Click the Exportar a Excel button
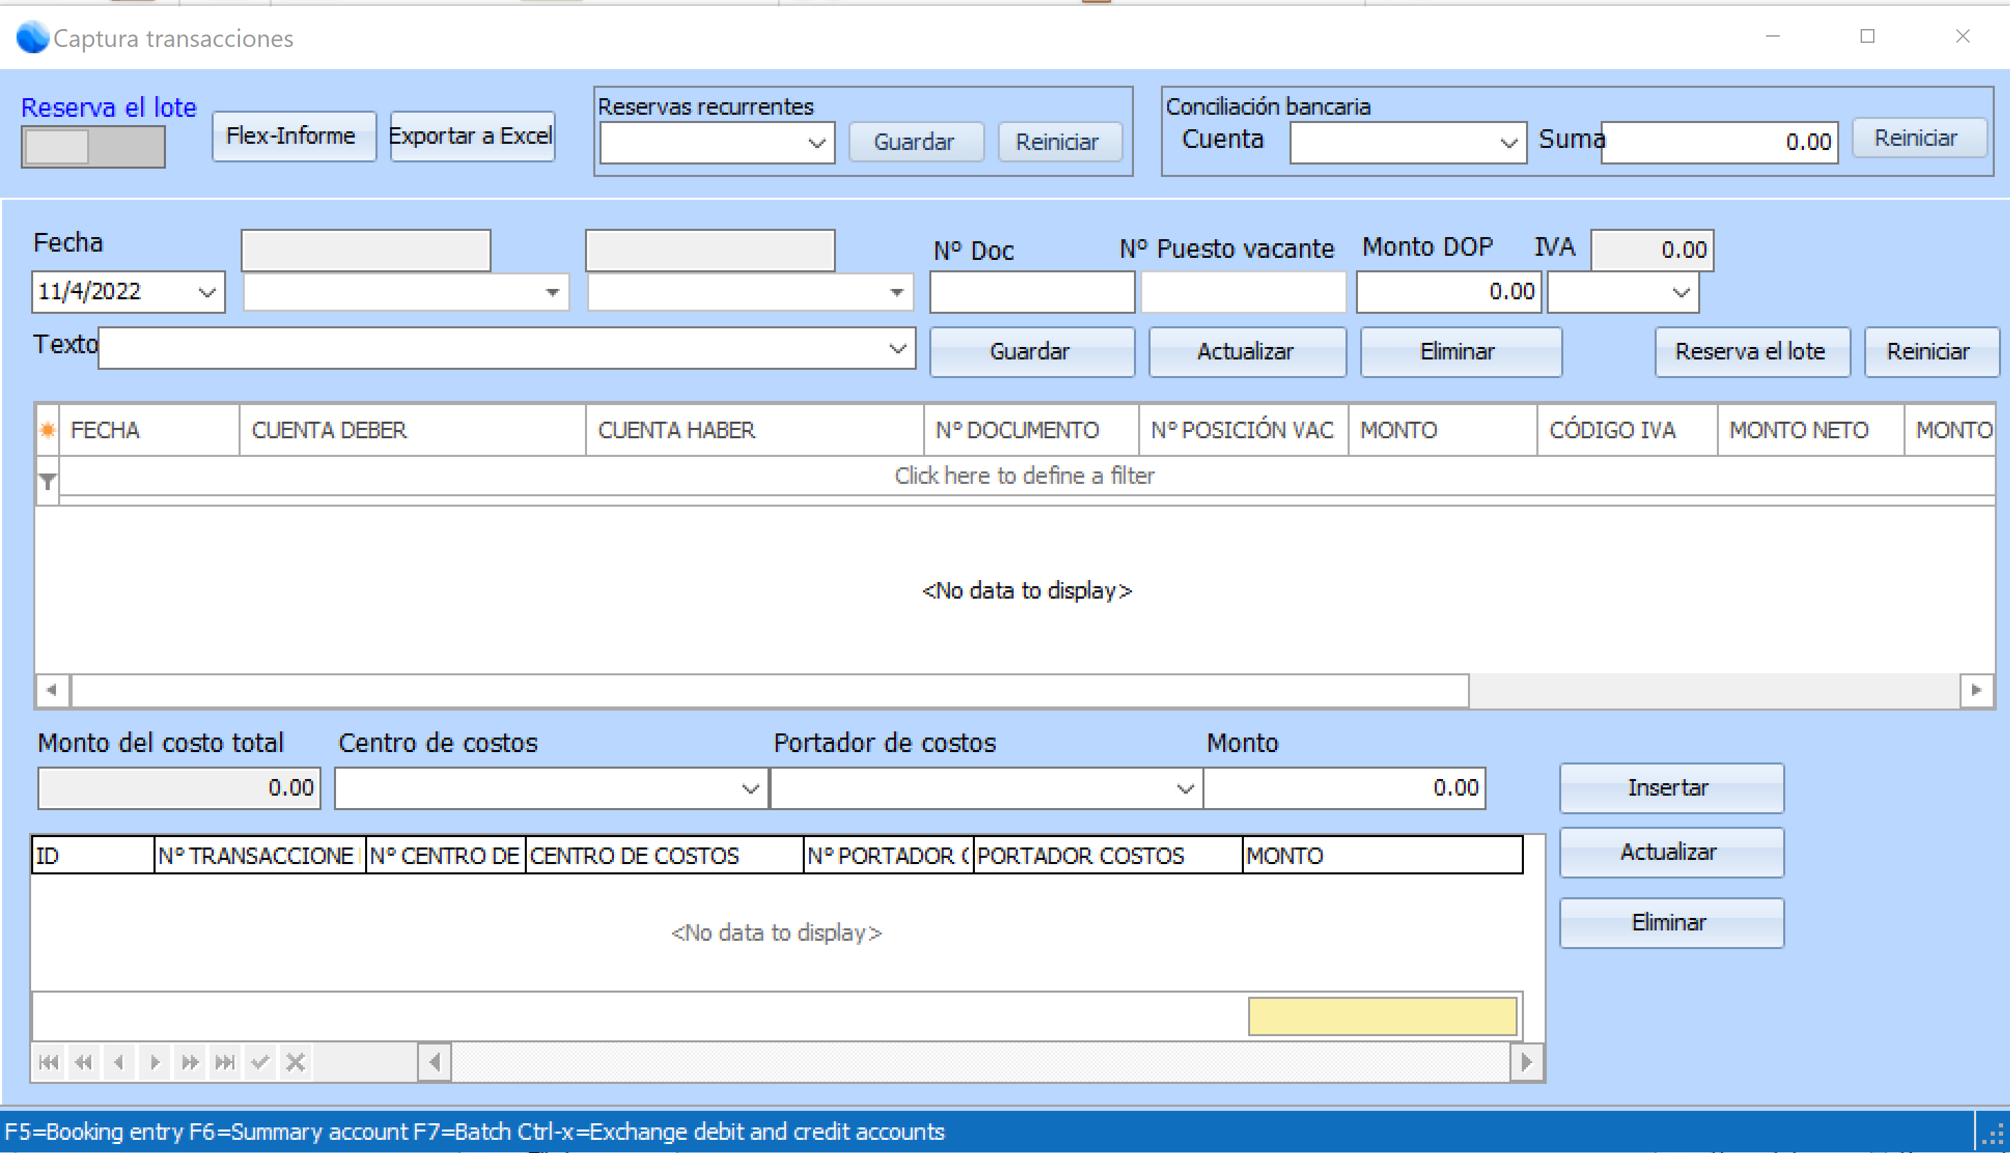Image resolution: width=2010 pixels, height=1153 pixels. click(x=472, y=136)
